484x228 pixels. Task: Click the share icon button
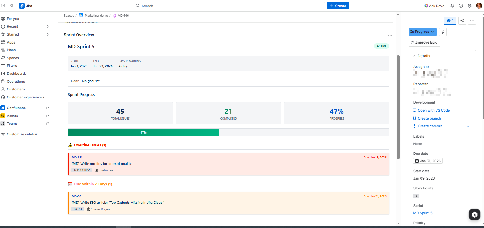pyautogui.click(x=462, y=21)
